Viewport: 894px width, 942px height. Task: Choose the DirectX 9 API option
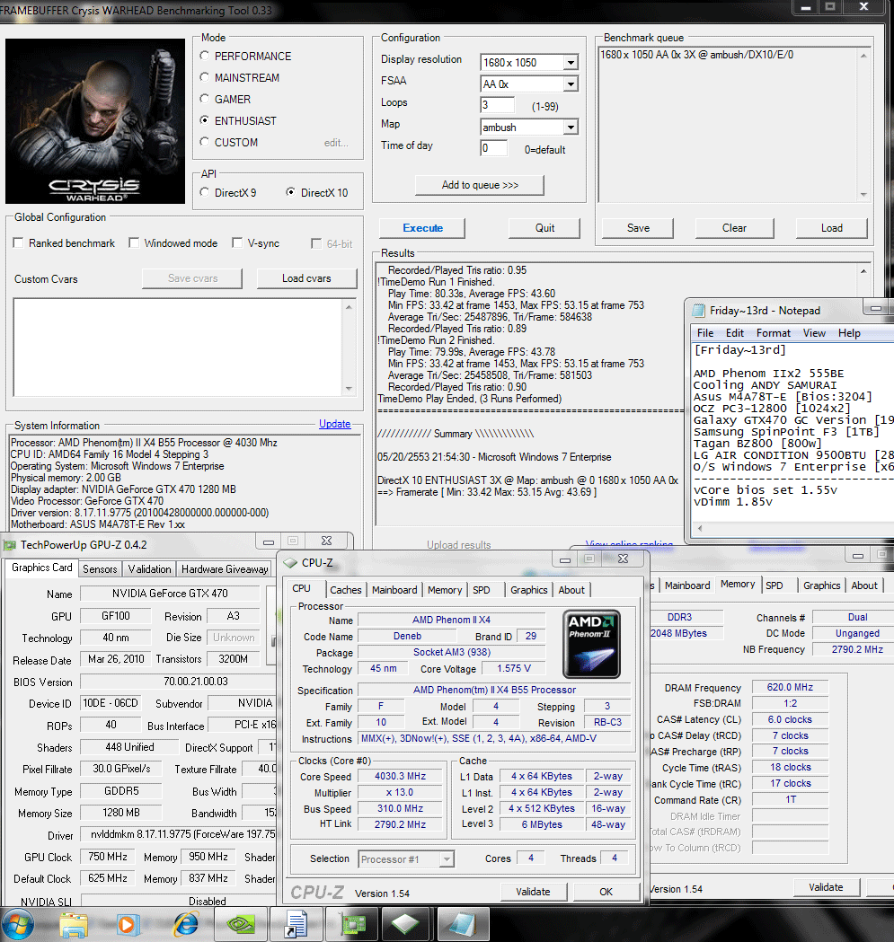coord(205,192)
